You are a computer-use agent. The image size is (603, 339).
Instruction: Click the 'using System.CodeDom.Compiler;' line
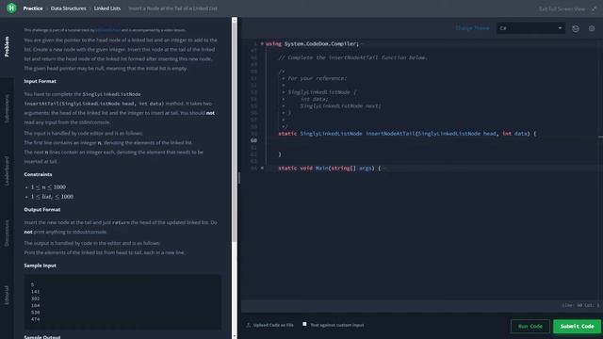click(312, 44)
